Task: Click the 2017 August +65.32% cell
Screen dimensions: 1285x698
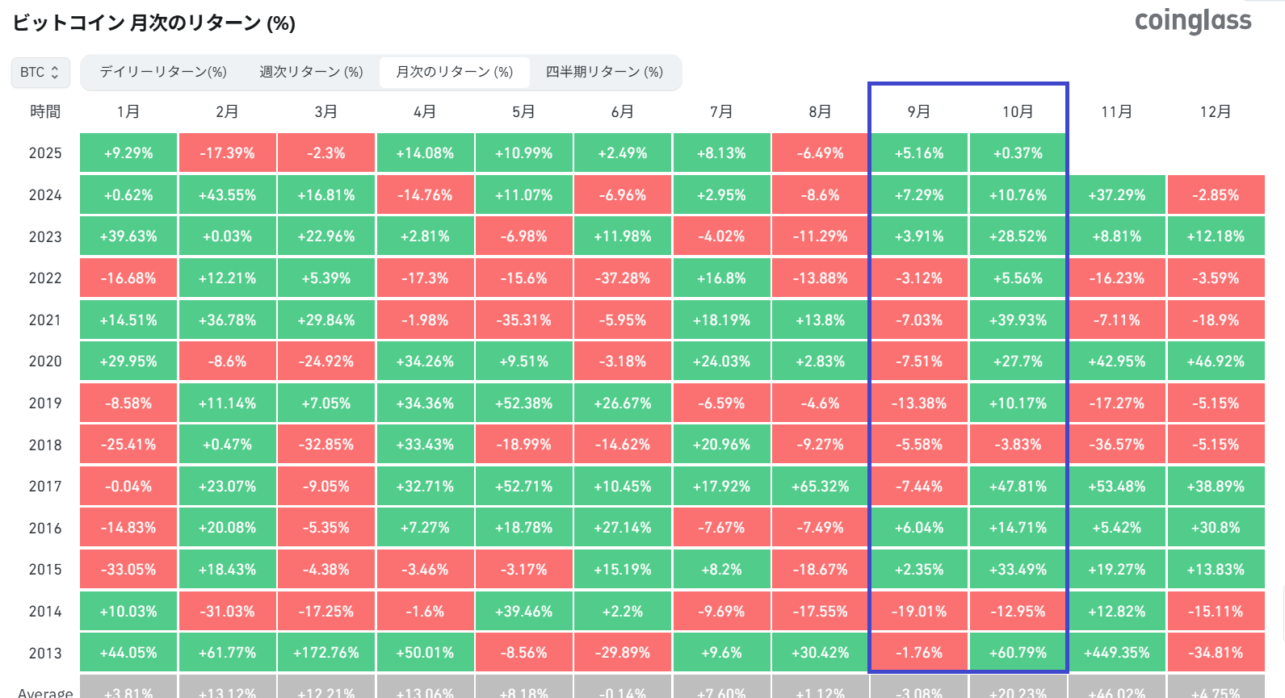Action: (x=821, y=487)
